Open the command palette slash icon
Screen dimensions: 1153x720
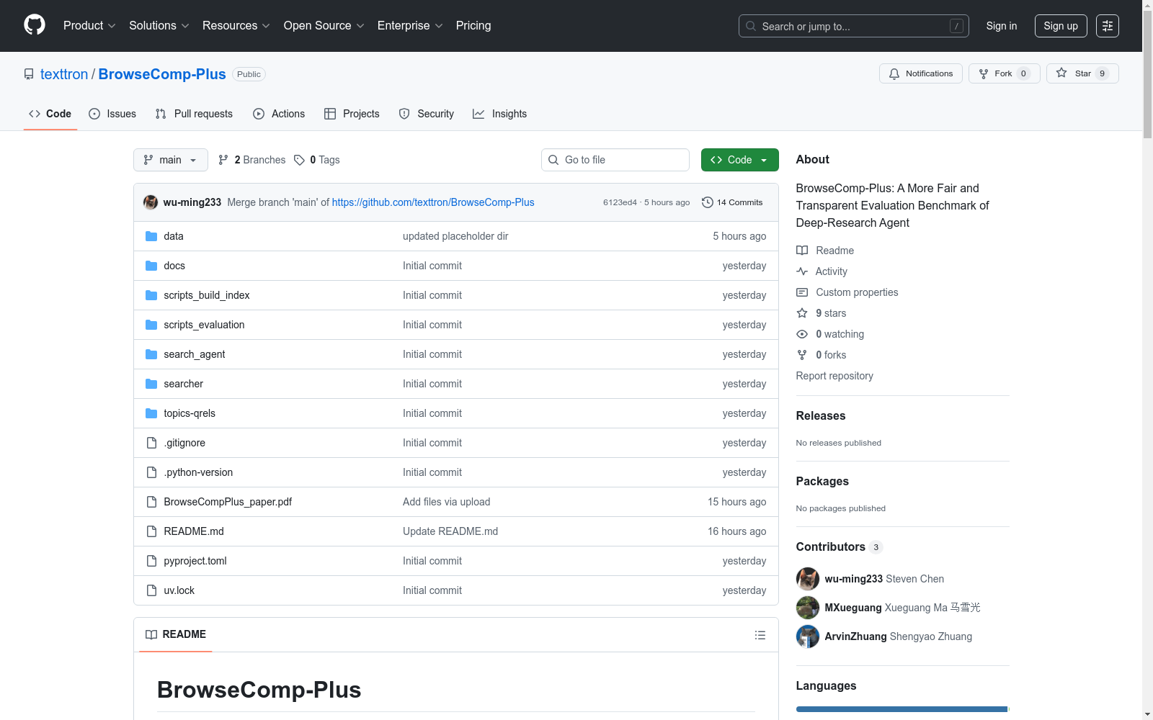point(956,26)
